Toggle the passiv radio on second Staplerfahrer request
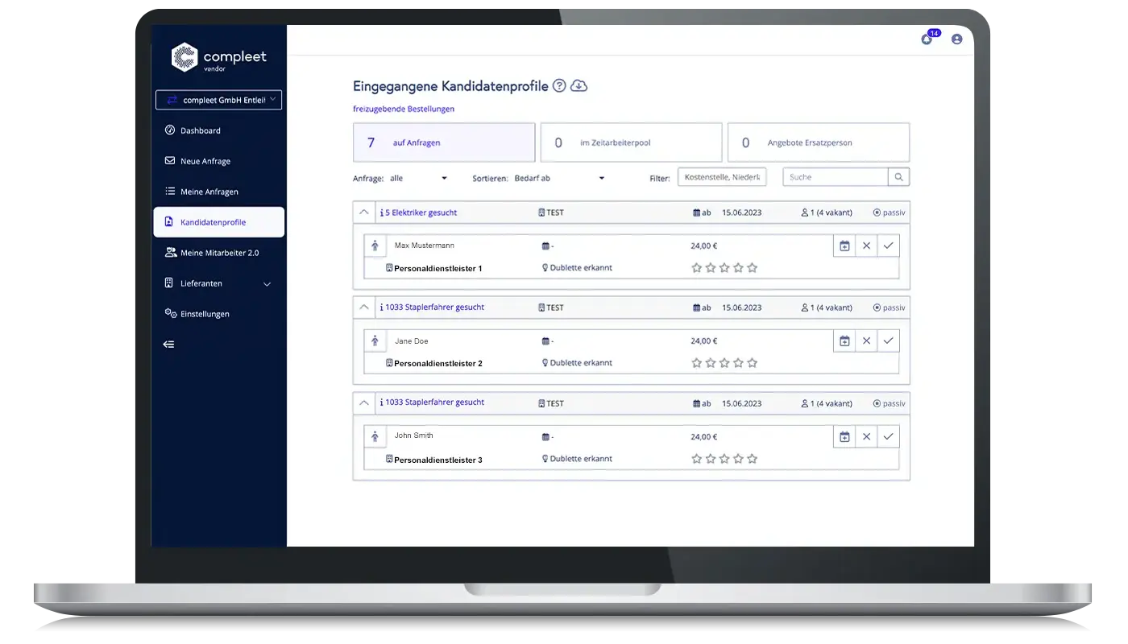Viewport: 1128px width, 644px height. click(x=877, y=403)
